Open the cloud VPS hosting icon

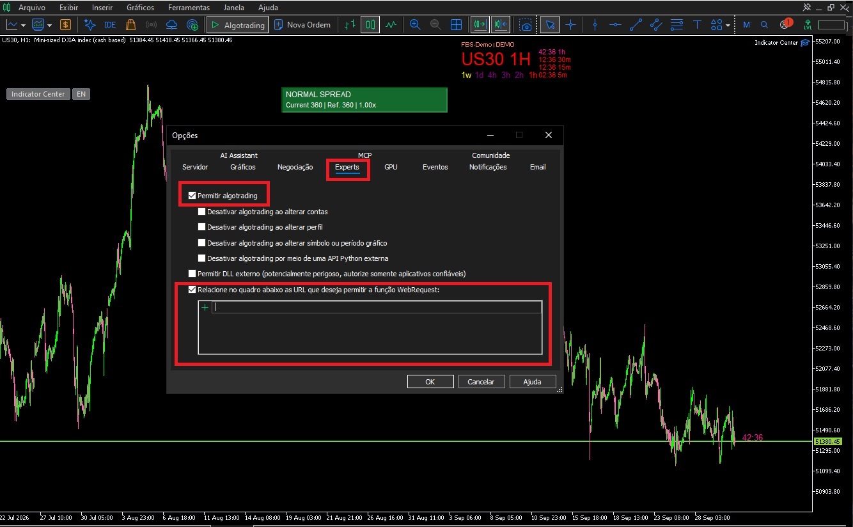click(x=171, y=25)
